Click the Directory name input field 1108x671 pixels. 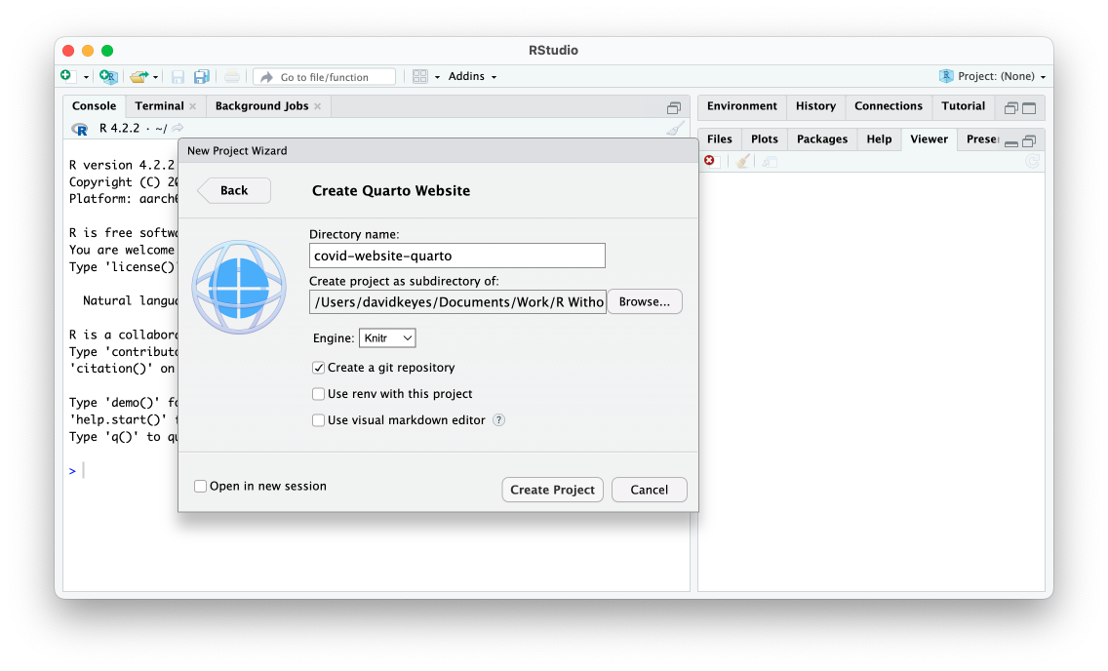point(456,255)
